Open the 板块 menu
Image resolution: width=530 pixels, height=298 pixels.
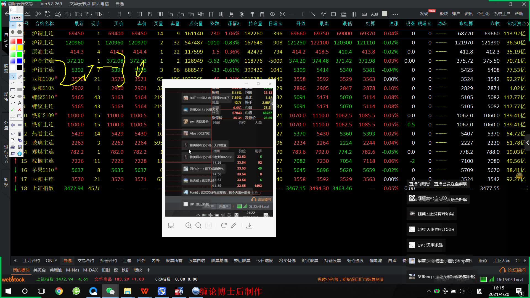tap(444, 14)
